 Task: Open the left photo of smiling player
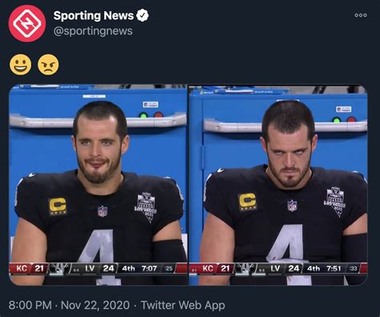coord(99,185)
